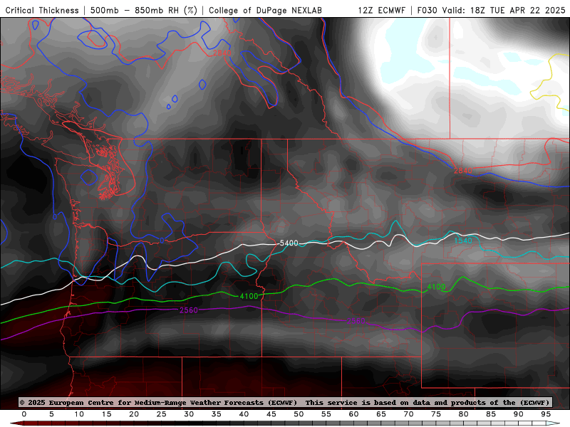
Task: Click the cyan 1540 contour label
Action: tap(463, 241)
